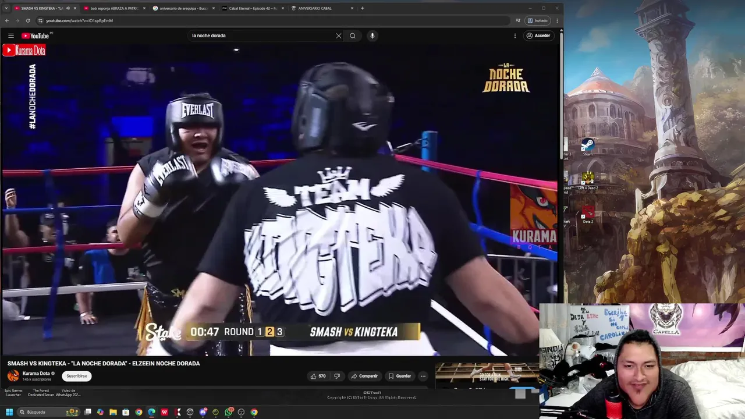Expand the tab search dropdown arrow
The image size is (745, 419).
coord(6,8)
